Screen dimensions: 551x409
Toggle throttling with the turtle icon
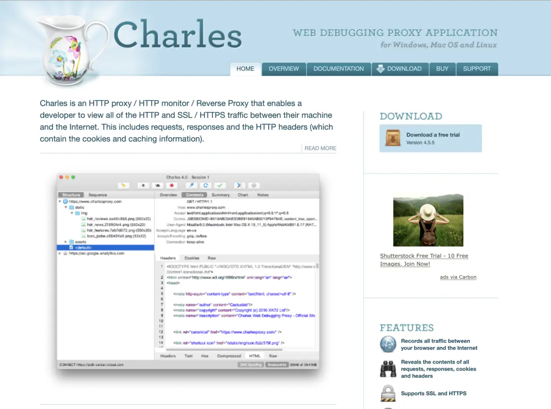[157, 186]
